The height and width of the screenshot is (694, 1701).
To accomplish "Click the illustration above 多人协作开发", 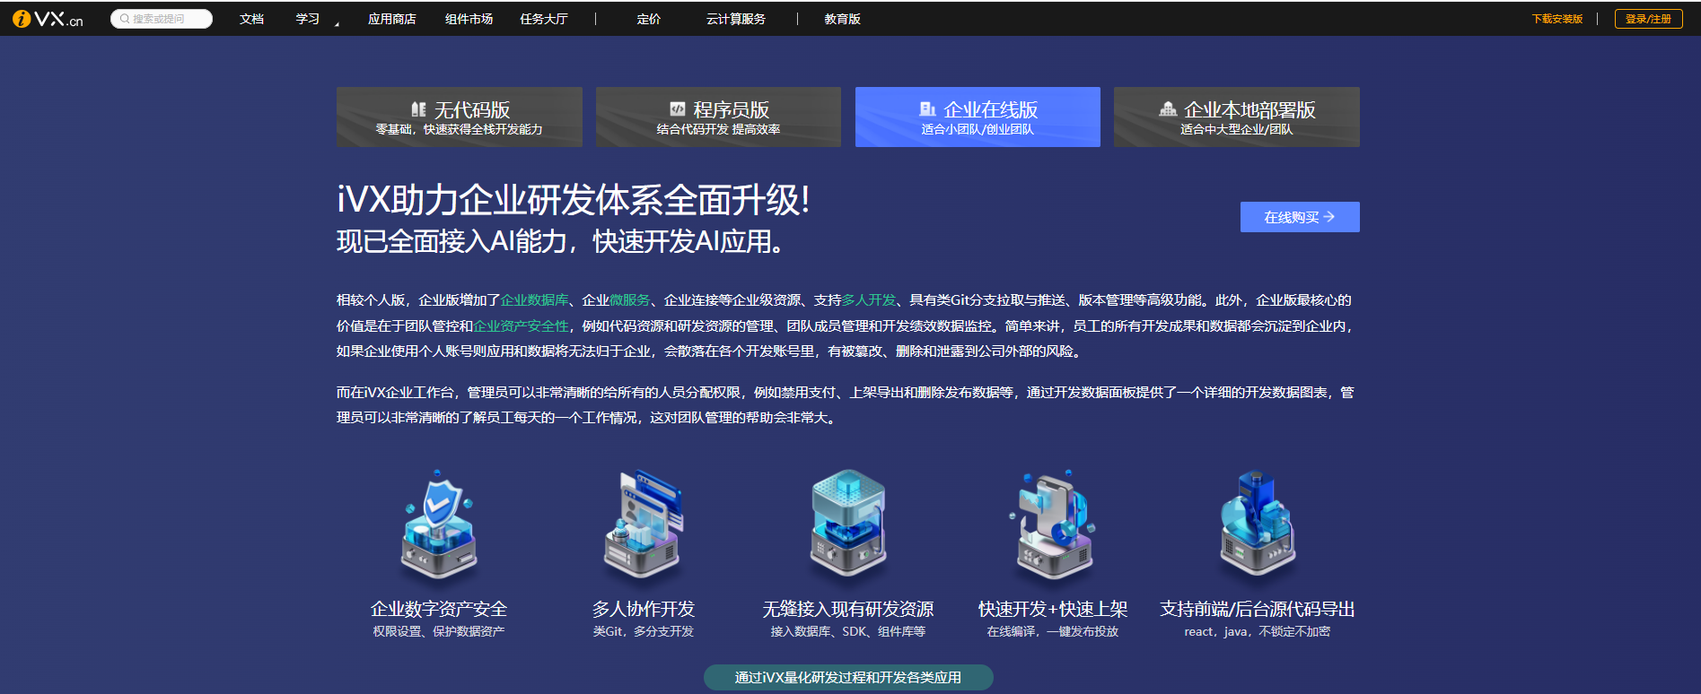I will point(643,523).
